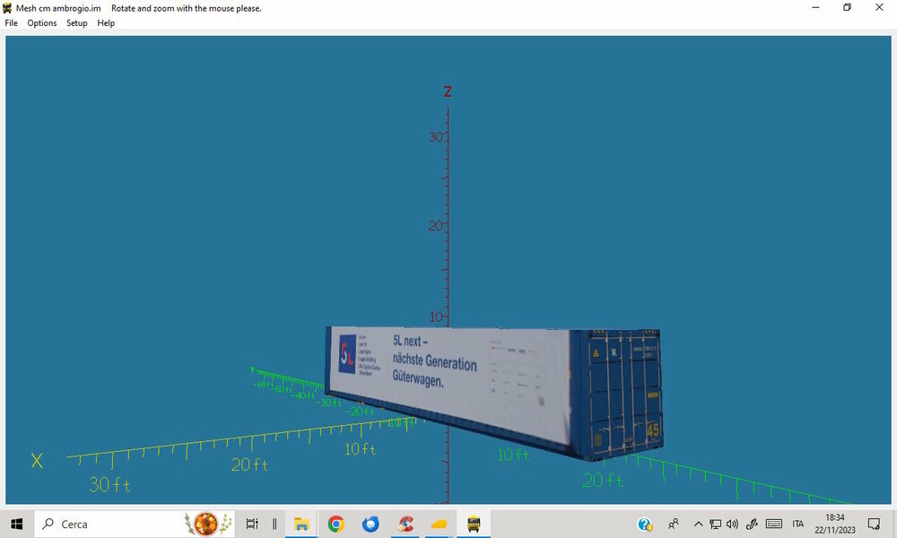Open the People icon in taskbar
Viewport: 897px width, 538px height.
click(x=674, y=524)
